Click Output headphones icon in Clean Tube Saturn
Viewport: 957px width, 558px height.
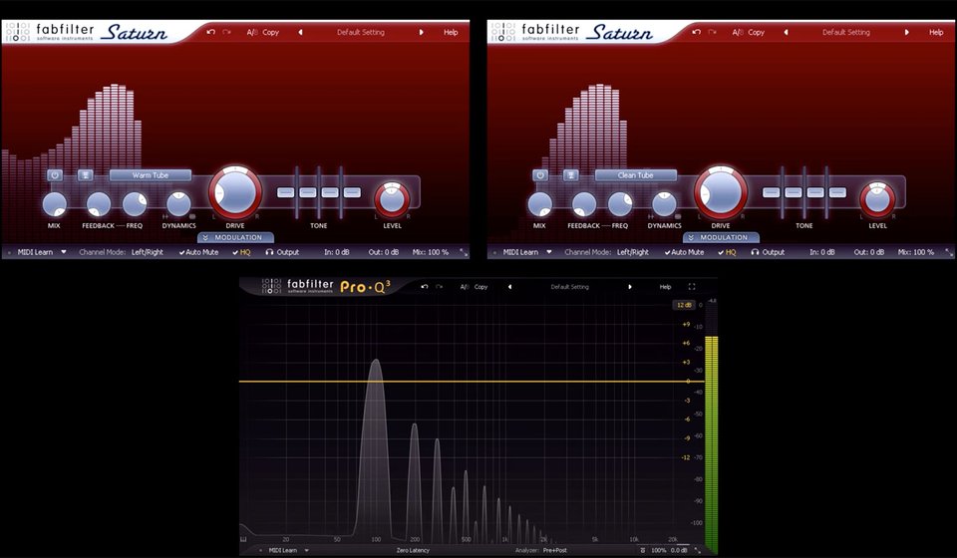pyautogui.click(x=755, y=252)
